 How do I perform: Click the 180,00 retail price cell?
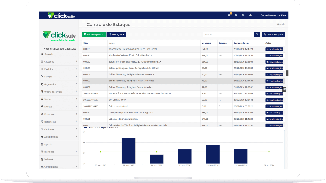(205, 113)
